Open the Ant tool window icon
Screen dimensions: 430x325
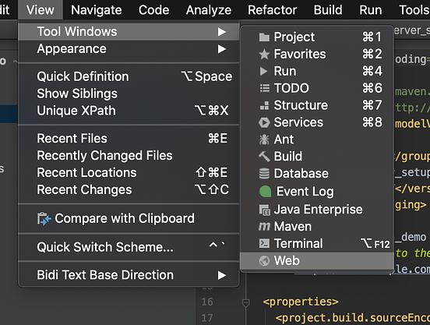(x=264, y=140)
